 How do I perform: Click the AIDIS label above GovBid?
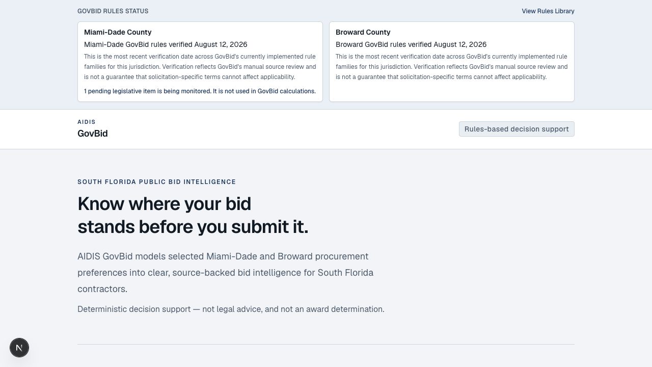click(87, 122)
